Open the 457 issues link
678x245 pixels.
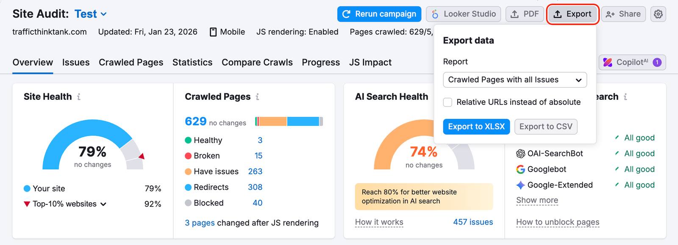click(472, 222)
